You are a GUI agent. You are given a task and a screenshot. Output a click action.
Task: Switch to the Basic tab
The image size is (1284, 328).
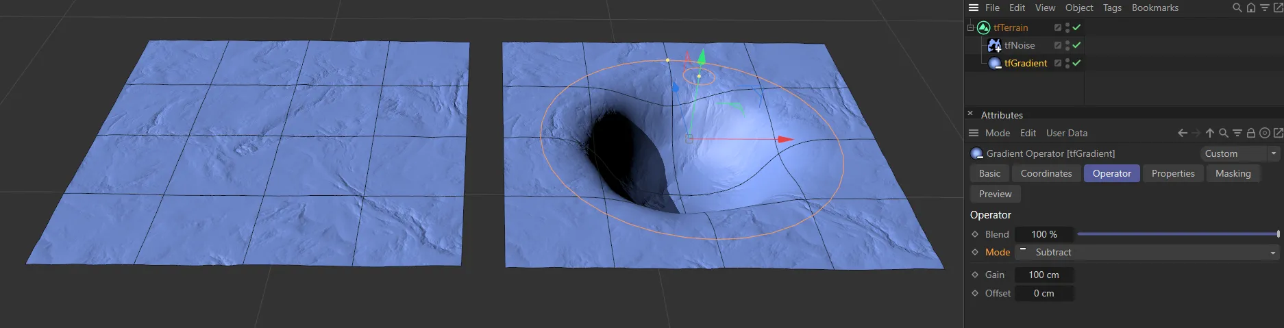[x=990, y=173]
